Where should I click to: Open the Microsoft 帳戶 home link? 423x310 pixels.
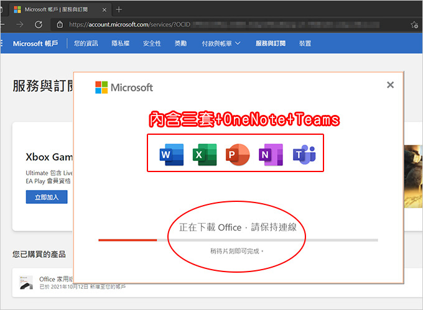[35, 43]
